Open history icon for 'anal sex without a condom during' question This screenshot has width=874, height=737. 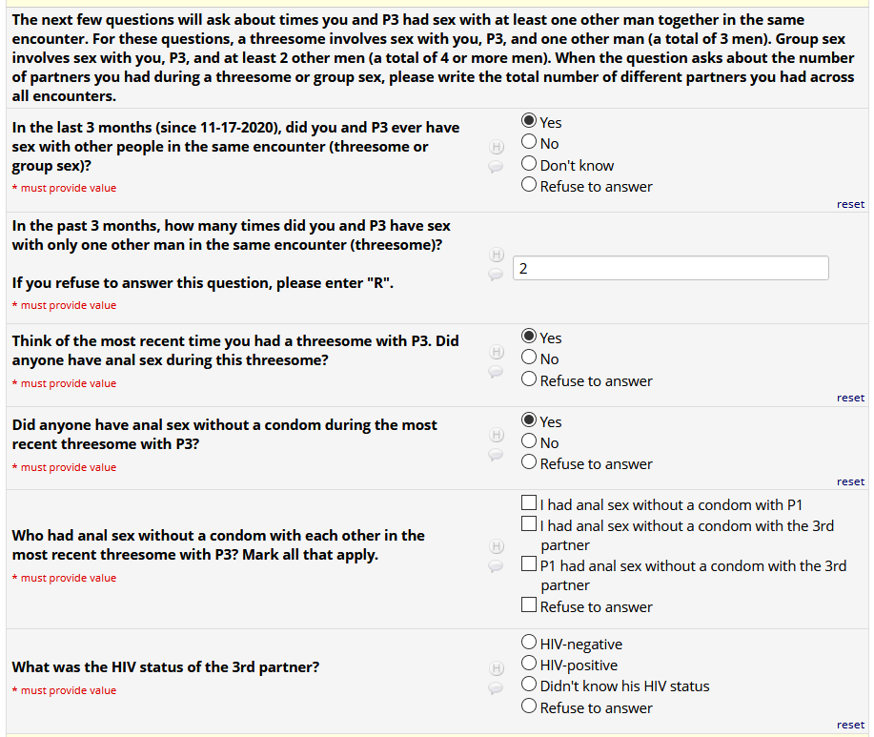tap(496, 435)
